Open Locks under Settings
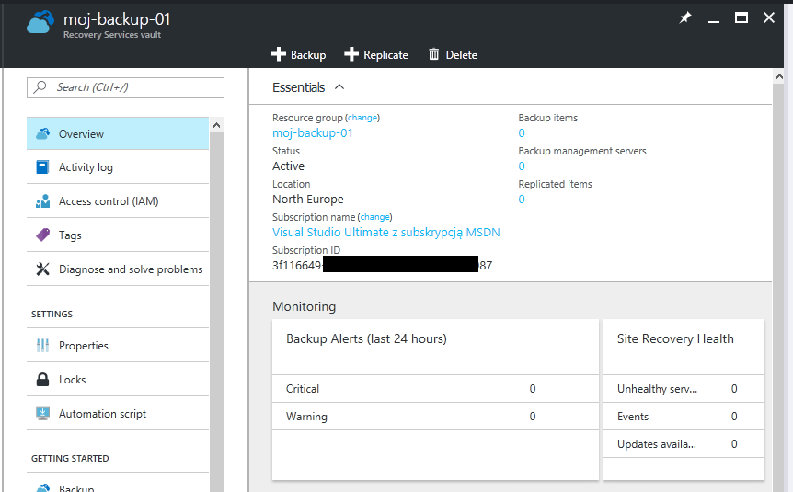The width and height of the screenshot is (793, 492). tap(118, 379)
